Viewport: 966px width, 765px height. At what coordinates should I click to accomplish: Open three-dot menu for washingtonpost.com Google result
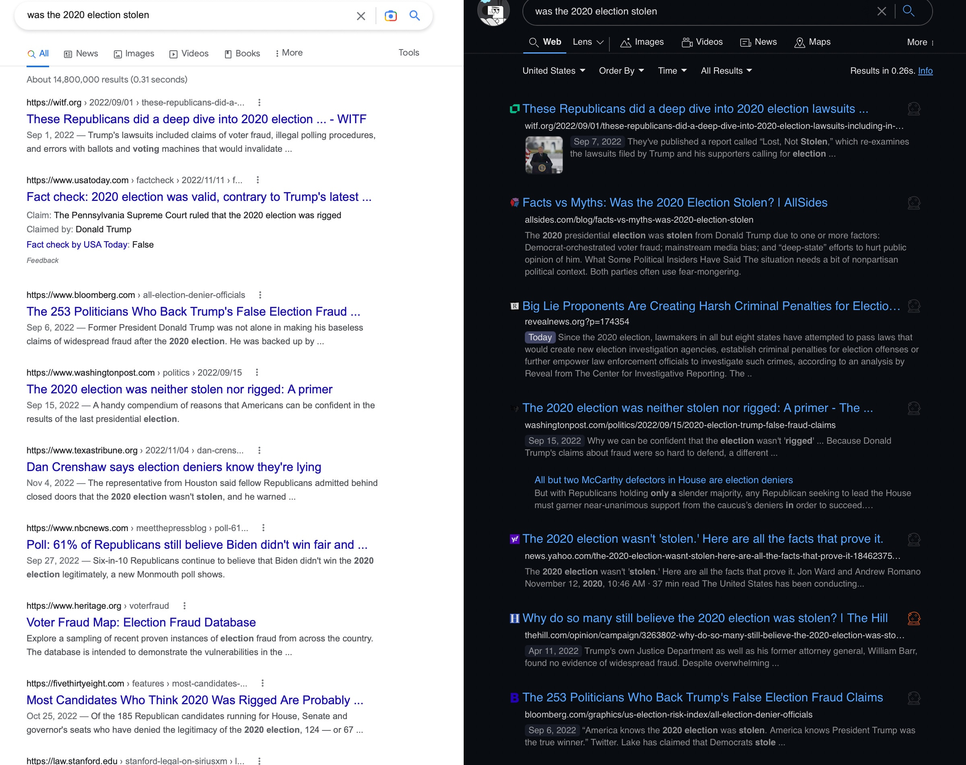[x=256, y=373]
